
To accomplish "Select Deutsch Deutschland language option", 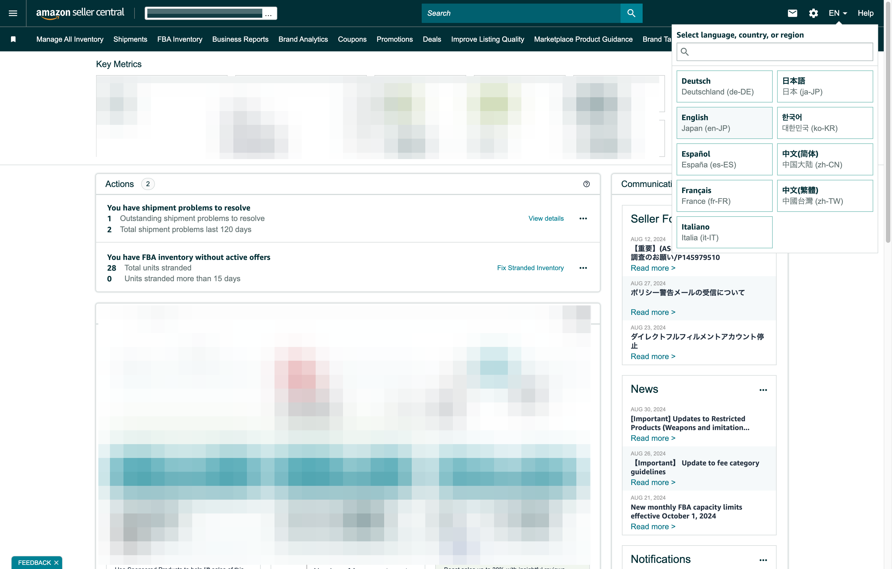I will (724, 86).
